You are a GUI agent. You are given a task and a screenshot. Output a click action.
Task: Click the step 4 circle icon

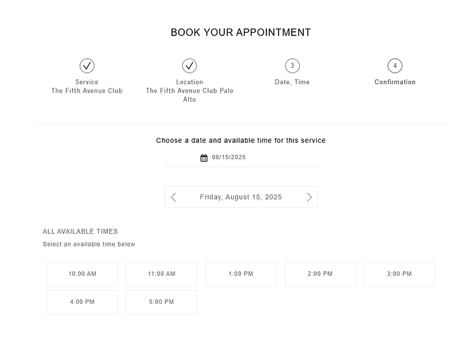pyautogui.click(x=395, y=66)
